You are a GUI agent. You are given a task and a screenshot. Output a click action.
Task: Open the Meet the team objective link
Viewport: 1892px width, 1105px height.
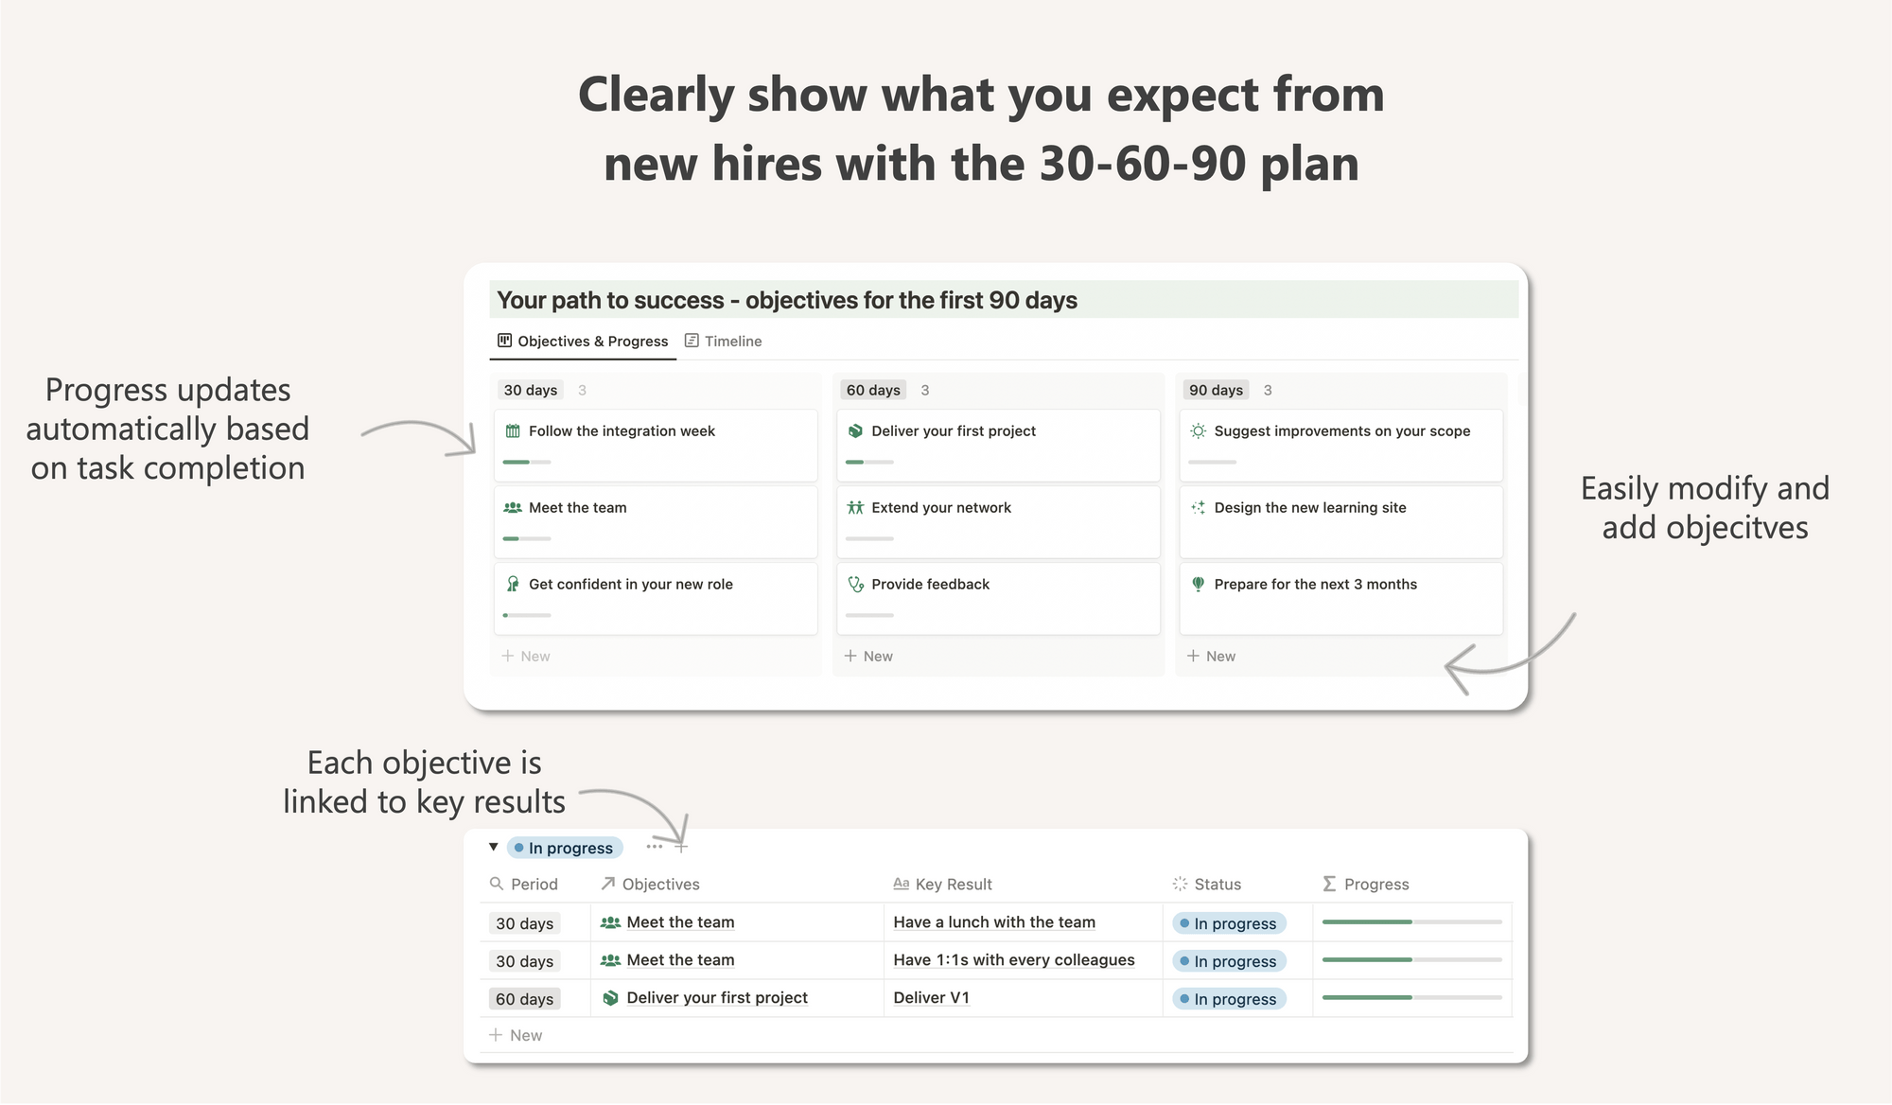click(680, 922)
